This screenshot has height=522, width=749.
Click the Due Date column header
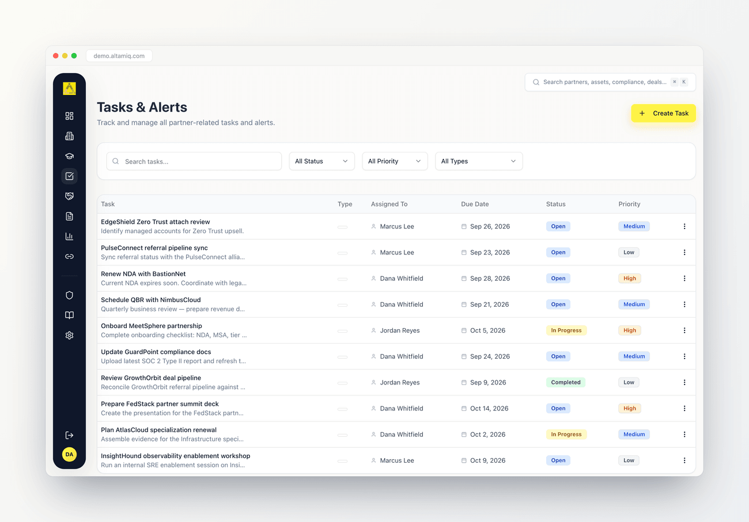coord(475,204)
